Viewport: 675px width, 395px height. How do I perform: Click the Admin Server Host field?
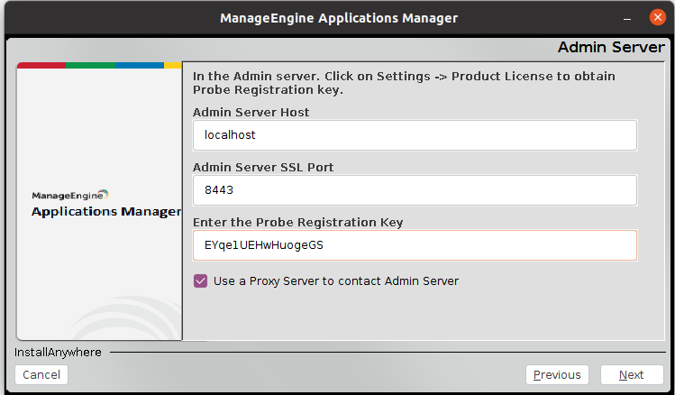415,135
